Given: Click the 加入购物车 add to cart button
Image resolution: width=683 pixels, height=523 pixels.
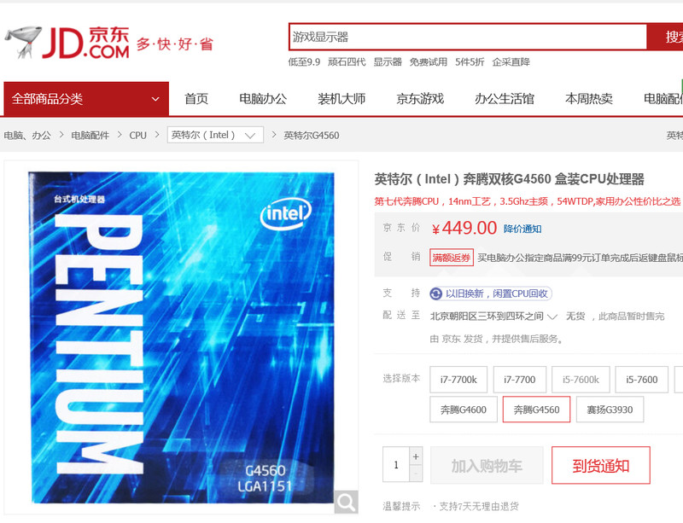Looking at the screenshot, I should point(487,466).
